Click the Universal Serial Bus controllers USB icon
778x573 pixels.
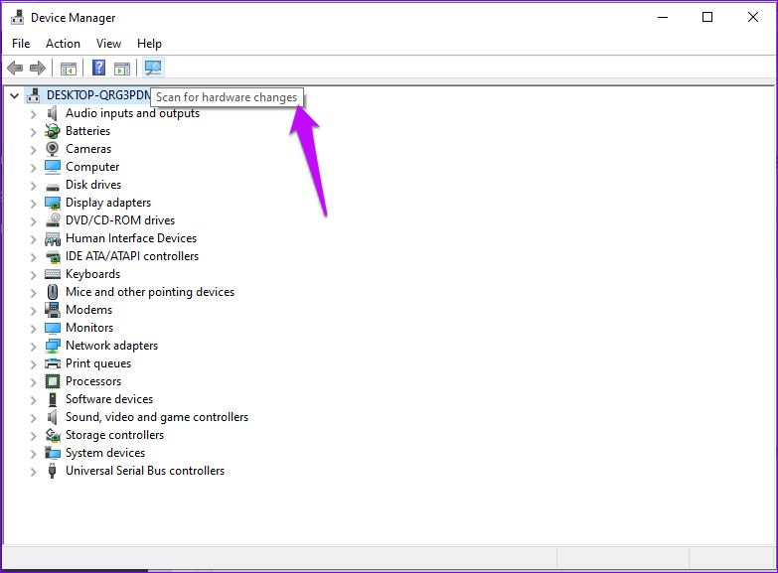click(x=52, y=471)
